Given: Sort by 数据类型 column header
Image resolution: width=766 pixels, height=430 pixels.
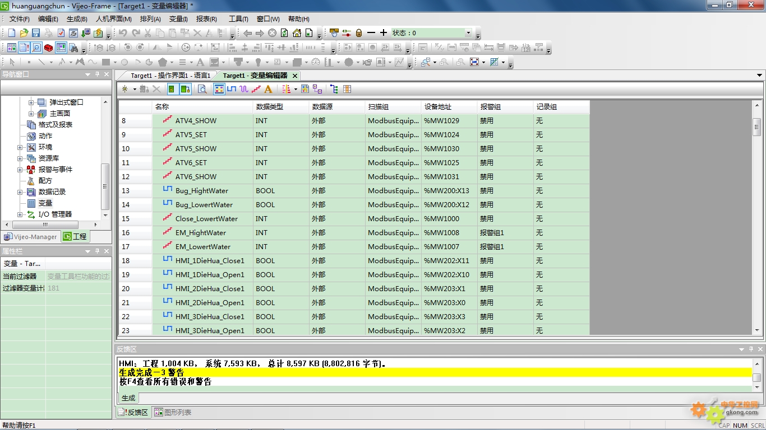Looking at the screenshot, I should 281,107.
